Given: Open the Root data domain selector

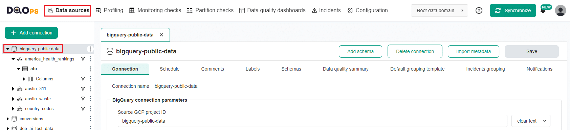Looking at the screenshot, I should click(x=439, y=10).
